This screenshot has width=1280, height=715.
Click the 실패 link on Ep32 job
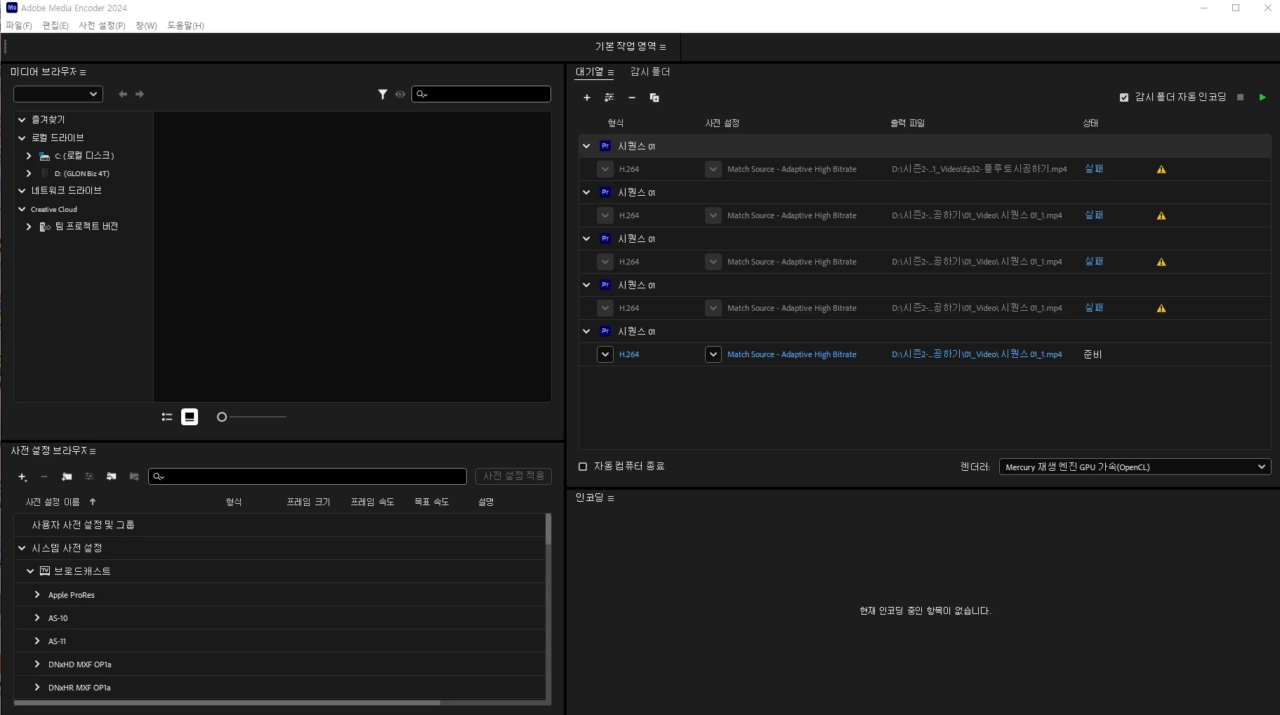click(x=1094, y=168)
